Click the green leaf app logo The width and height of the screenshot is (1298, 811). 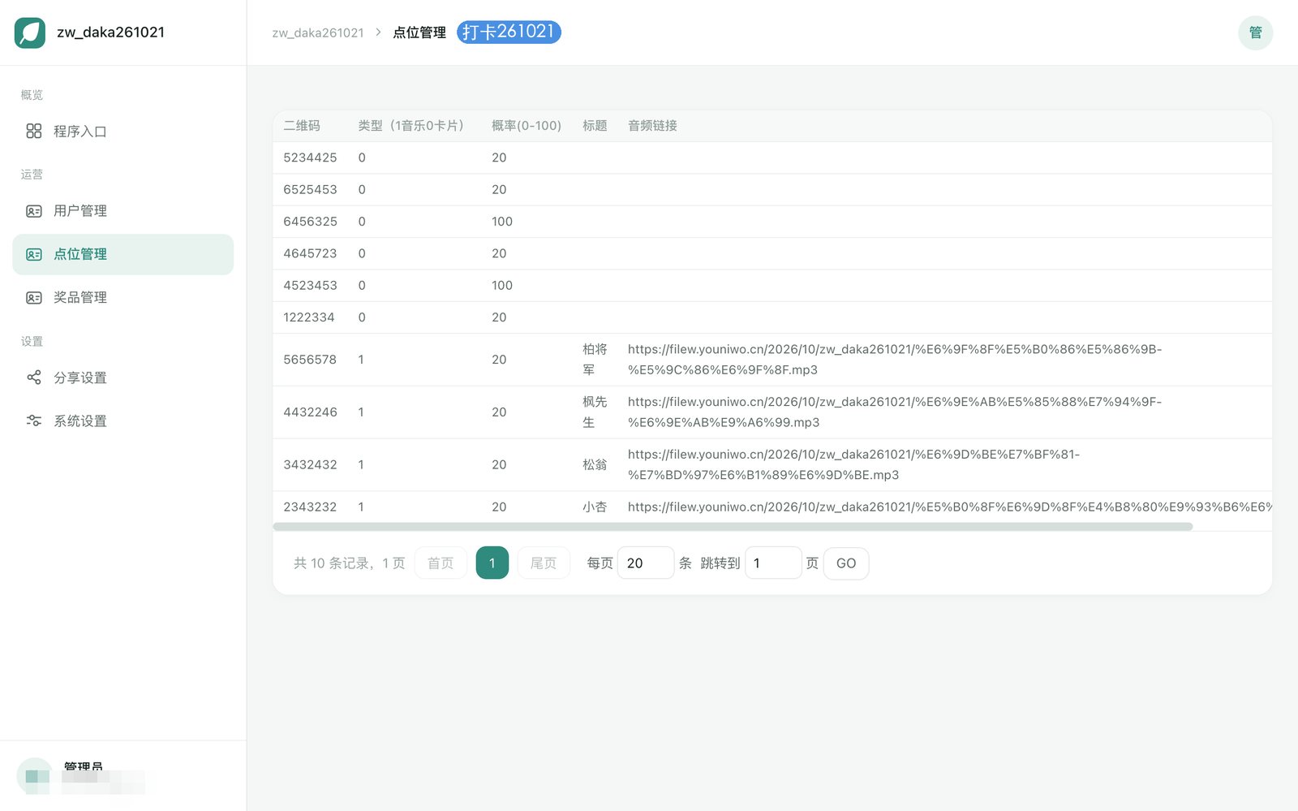[x=30, y=32]
